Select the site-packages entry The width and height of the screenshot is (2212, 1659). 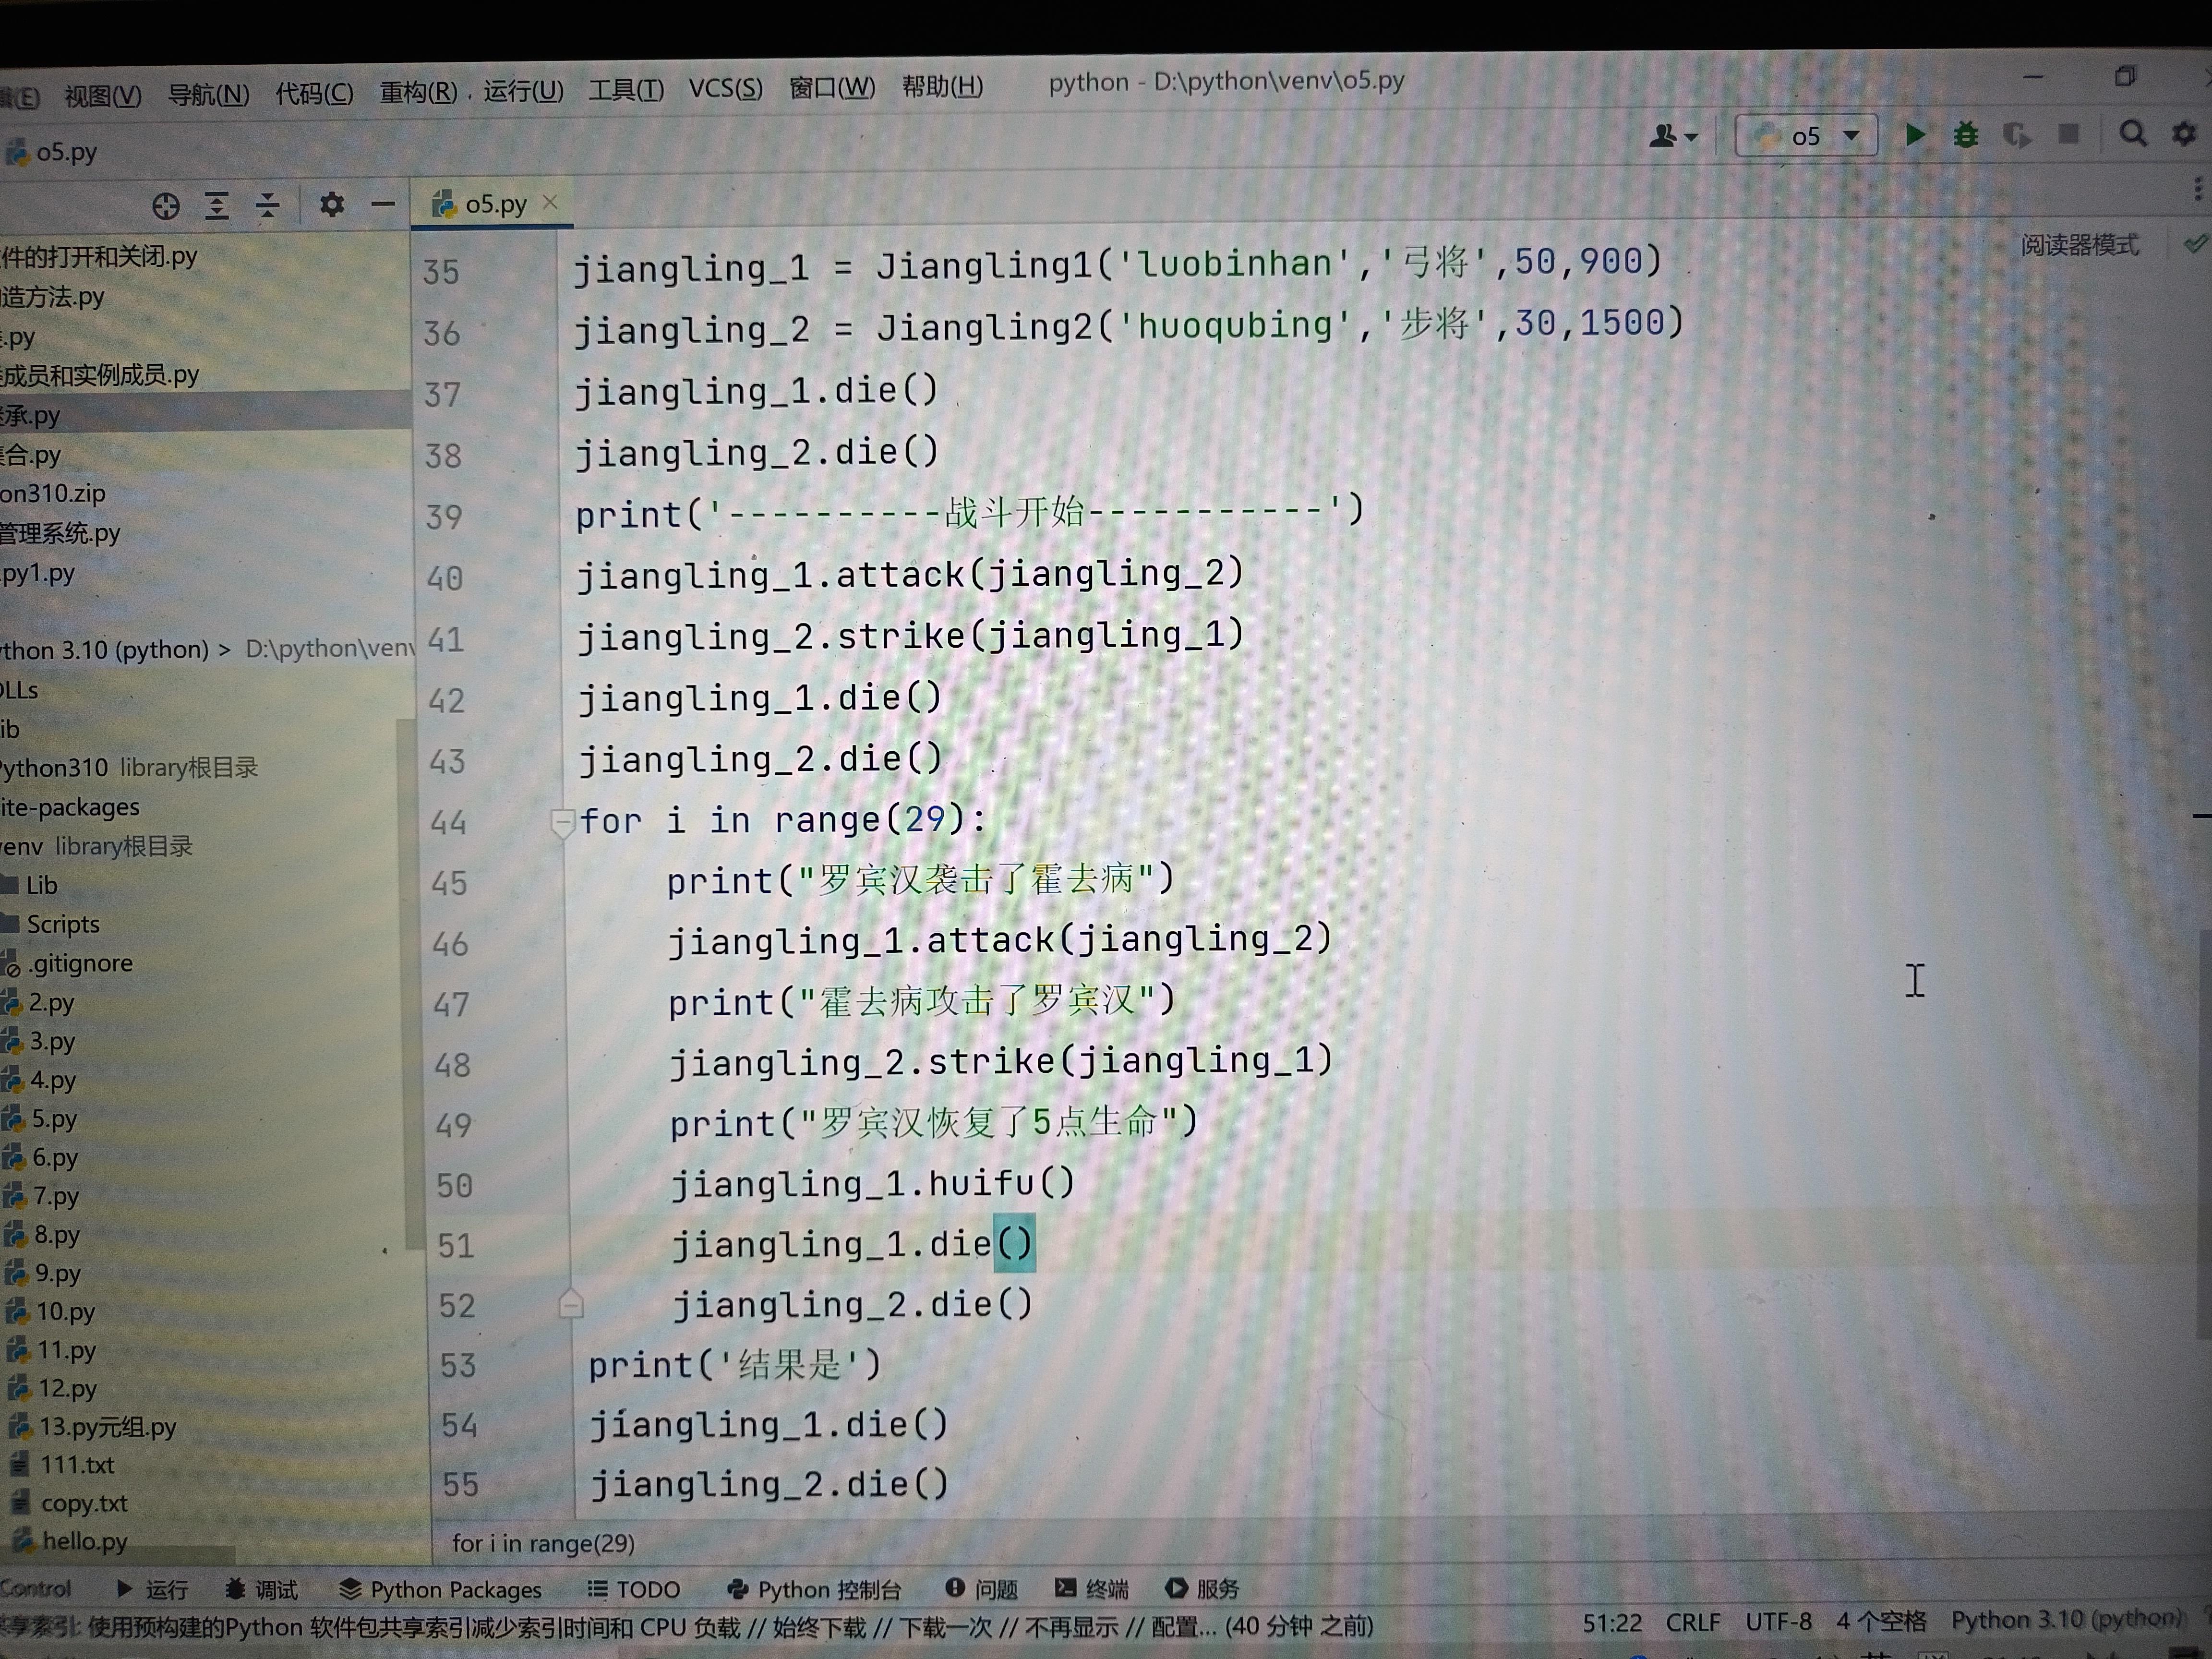click(x=70, y=807)
